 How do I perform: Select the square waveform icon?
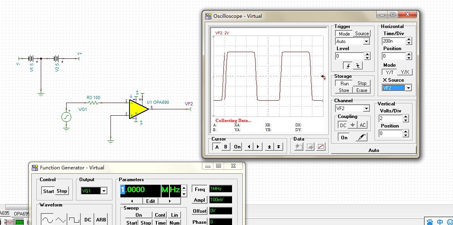(74, 219)
